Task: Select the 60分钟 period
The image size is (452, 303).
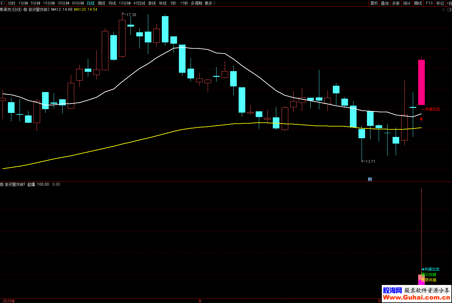Action: point(78,3)
